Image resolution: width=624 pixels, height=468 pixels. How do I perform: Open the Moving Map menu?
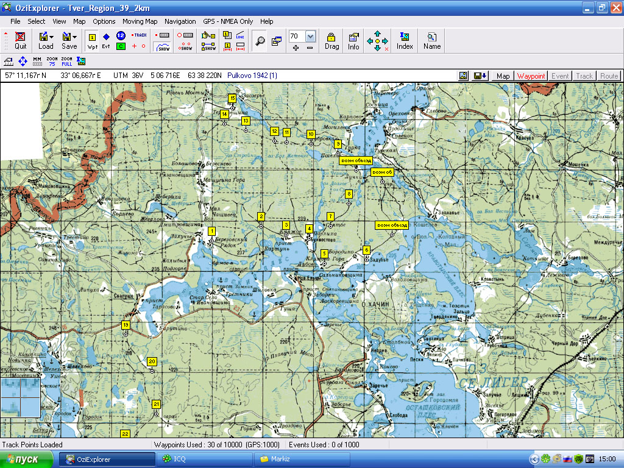[x=140, y=21]
